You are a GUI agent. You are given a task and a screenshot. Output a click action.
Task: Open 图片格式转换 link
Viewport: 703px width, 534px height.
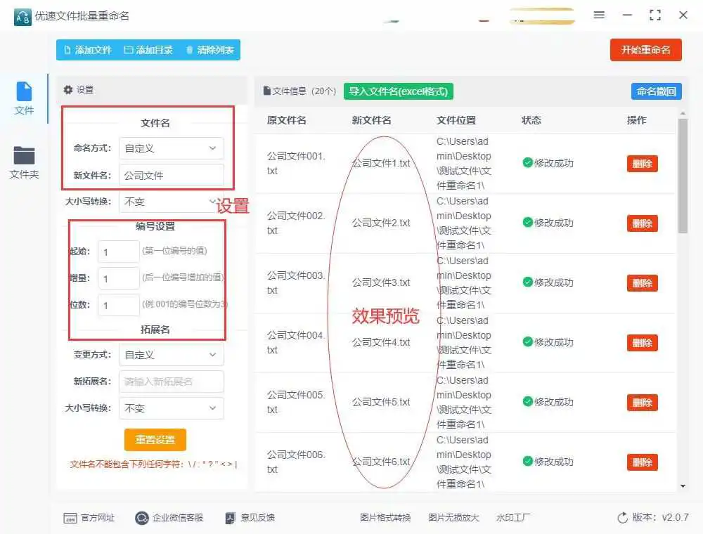click(x=385, y=518)
